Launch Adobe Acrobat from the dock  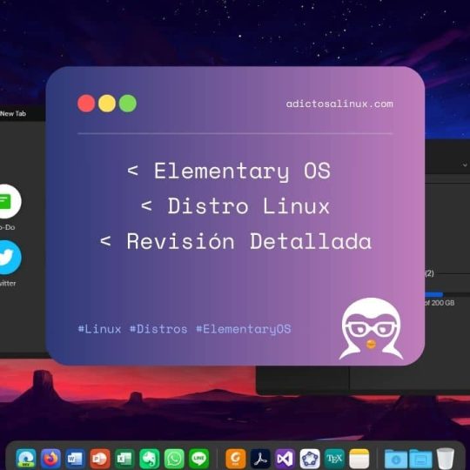(x=260, y=459)
